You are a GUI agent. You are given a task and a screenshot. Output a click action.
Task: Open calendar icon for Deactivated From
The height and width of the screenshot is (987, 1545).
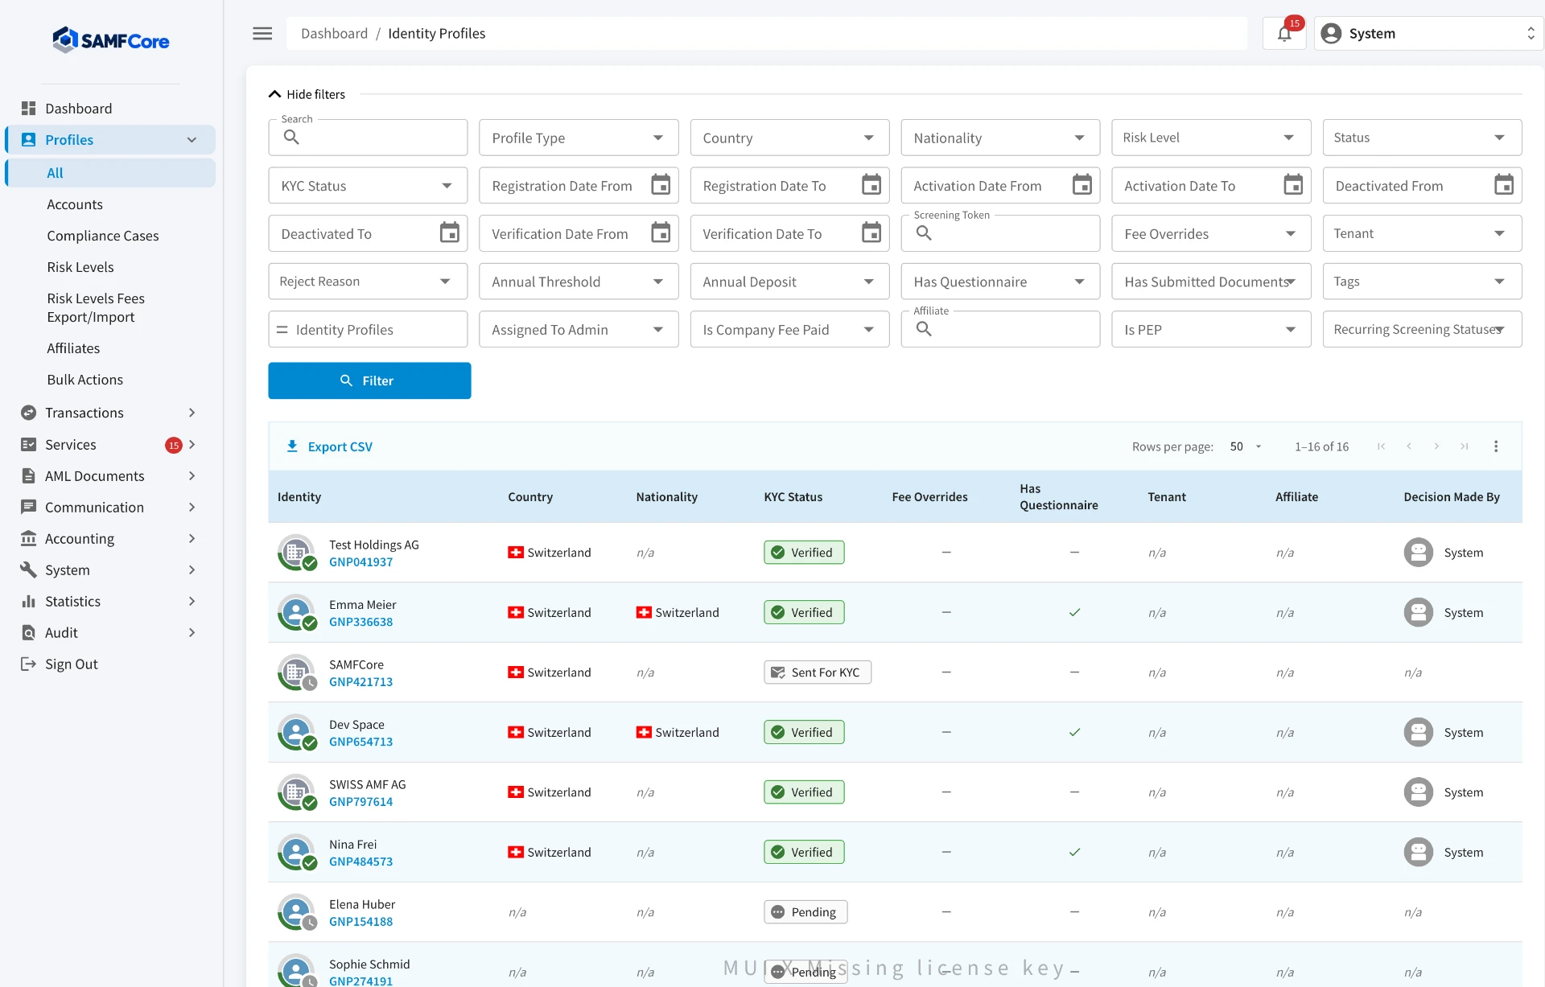coord(1504,186)
